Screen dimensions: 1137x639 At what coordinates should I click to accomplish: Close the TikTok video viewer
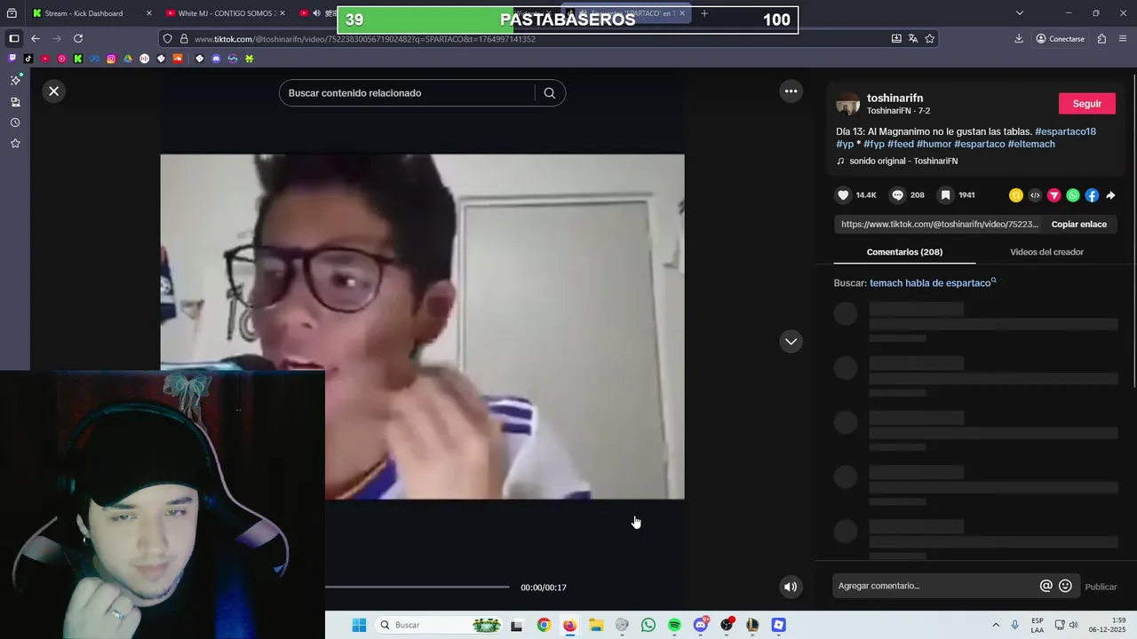54,91
